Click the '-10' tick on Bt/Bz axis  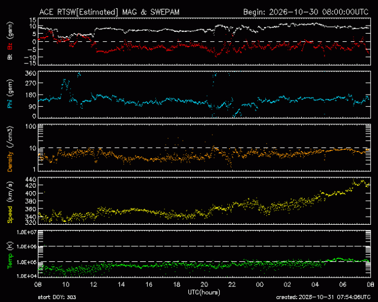click(30, 57)
